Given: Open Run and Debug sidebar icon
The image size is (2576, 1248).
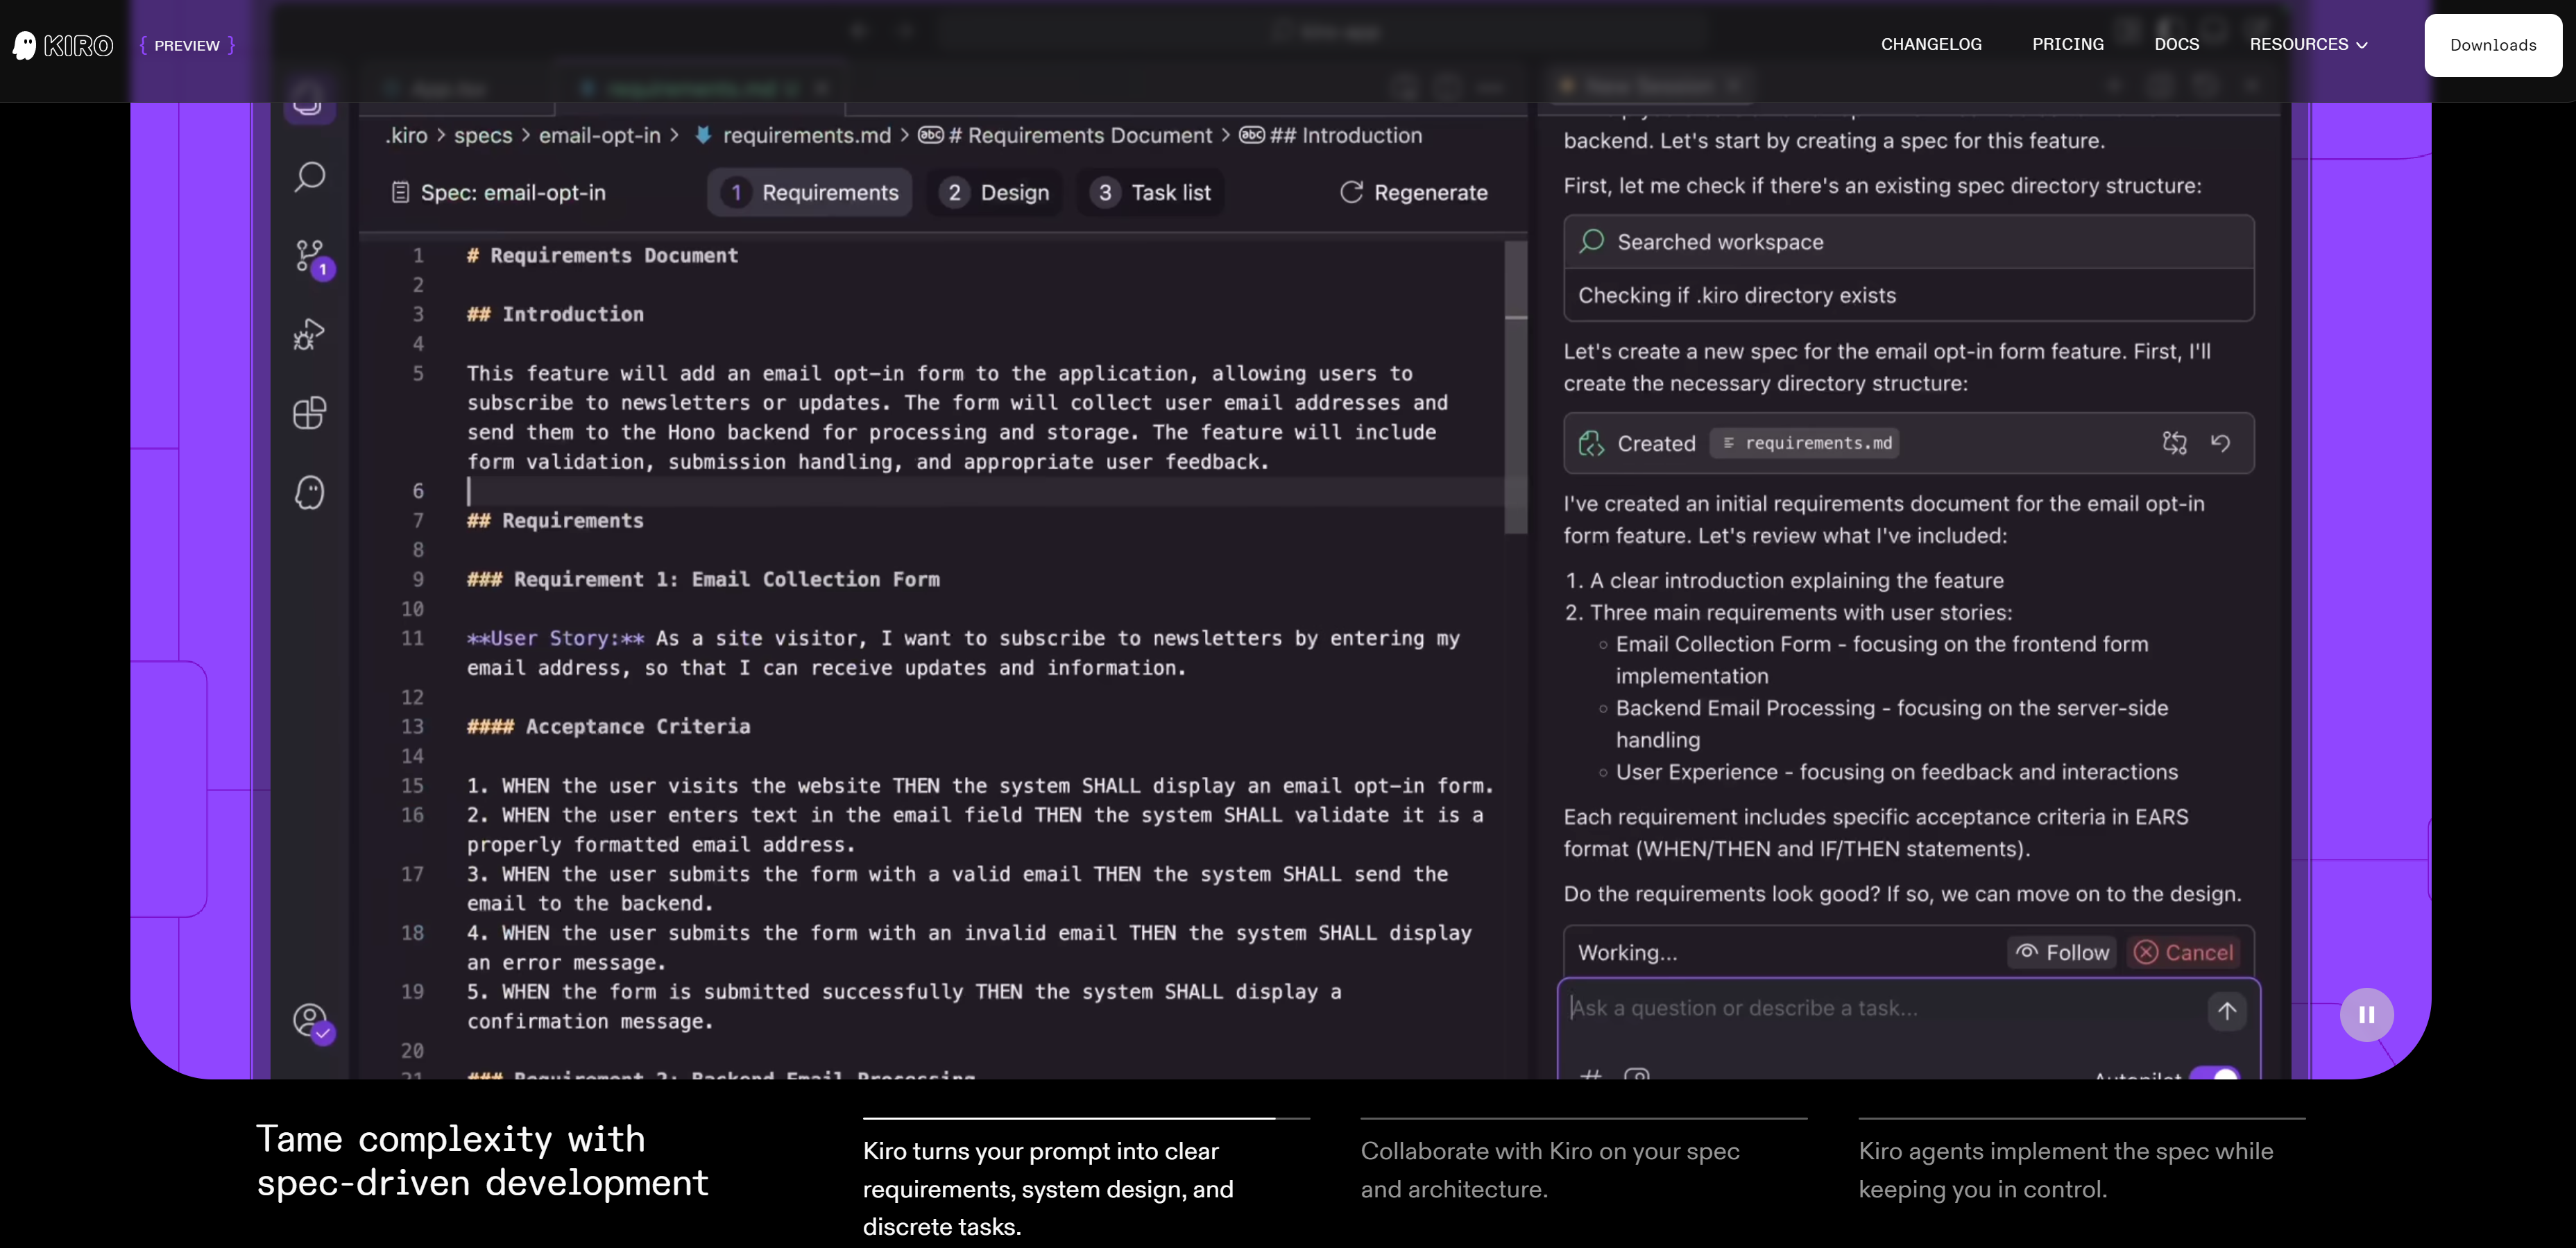Looking at the screenshot, I should click(x=310, y=334).
